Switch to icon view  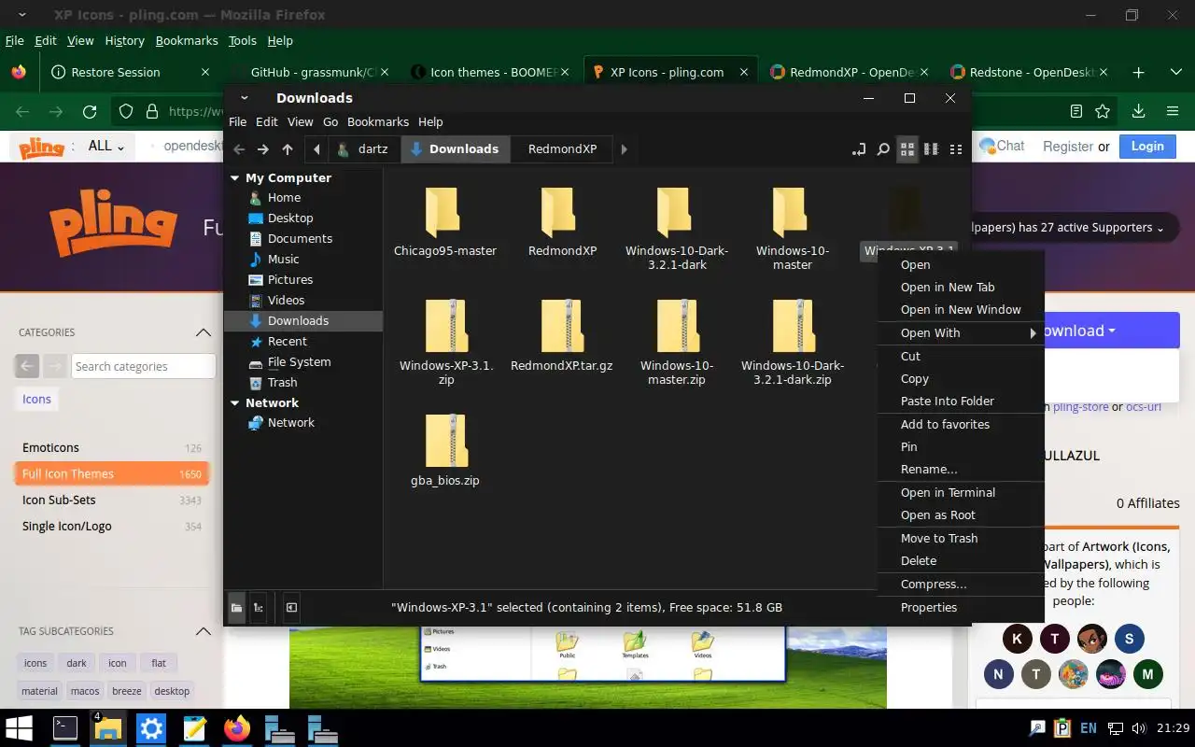907,149
